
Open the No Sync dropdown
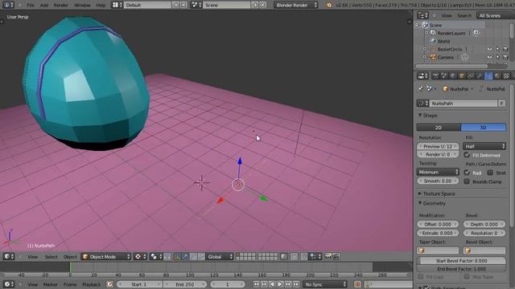point(325,284)
